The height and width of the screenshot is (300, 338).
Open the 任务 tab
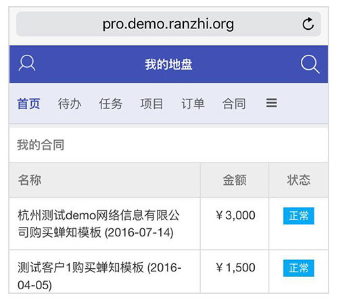tap(111, 104)
